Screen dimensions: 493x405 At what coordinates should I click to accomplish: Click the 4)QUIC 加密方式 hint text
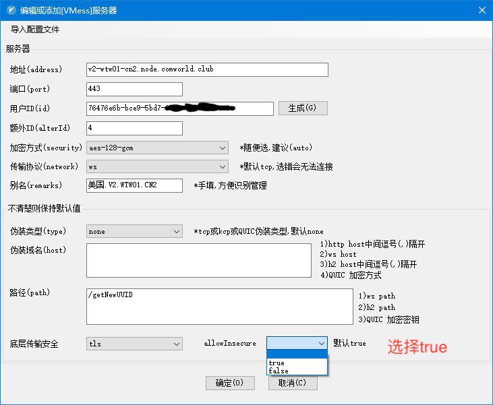pos(351,275)
